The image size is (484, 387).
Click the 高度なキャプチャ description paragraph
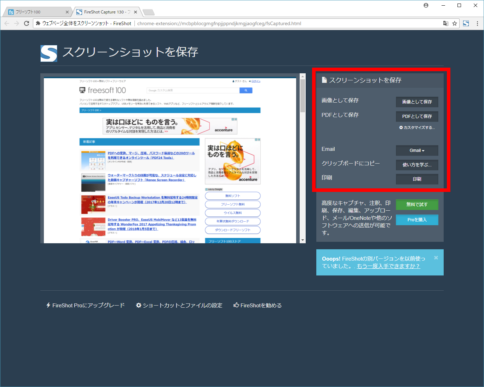pos(357,218)
